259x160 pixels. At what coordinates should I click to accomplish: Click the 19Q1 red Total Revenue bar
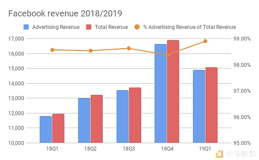coord(212,105)
